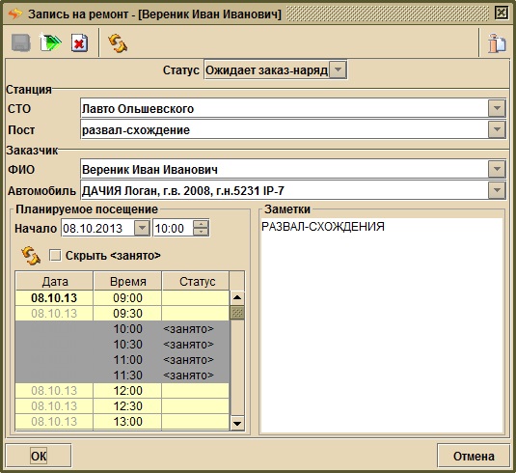The height and width of the screenshot is (473, 516).
Task: Click the green arrow document toolbar icon
Action: [x=50, y=42]
